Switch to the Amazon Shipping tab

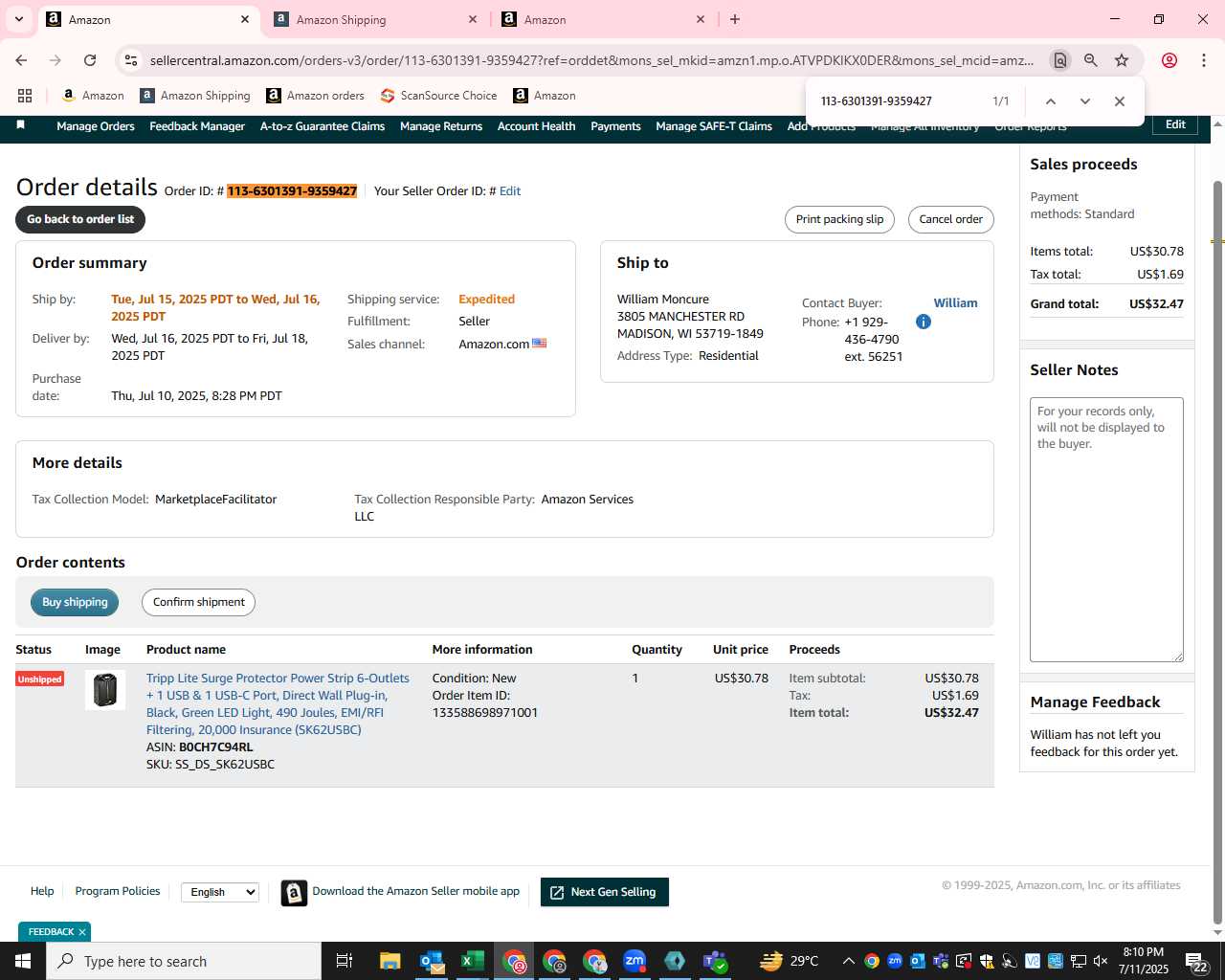[x=375, y=19]
